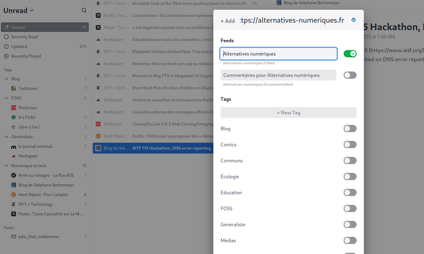This screenshot has width=424, height=254.
Task: Click Arrêt sur Images feed icon
Action: (x=14, y=175)
